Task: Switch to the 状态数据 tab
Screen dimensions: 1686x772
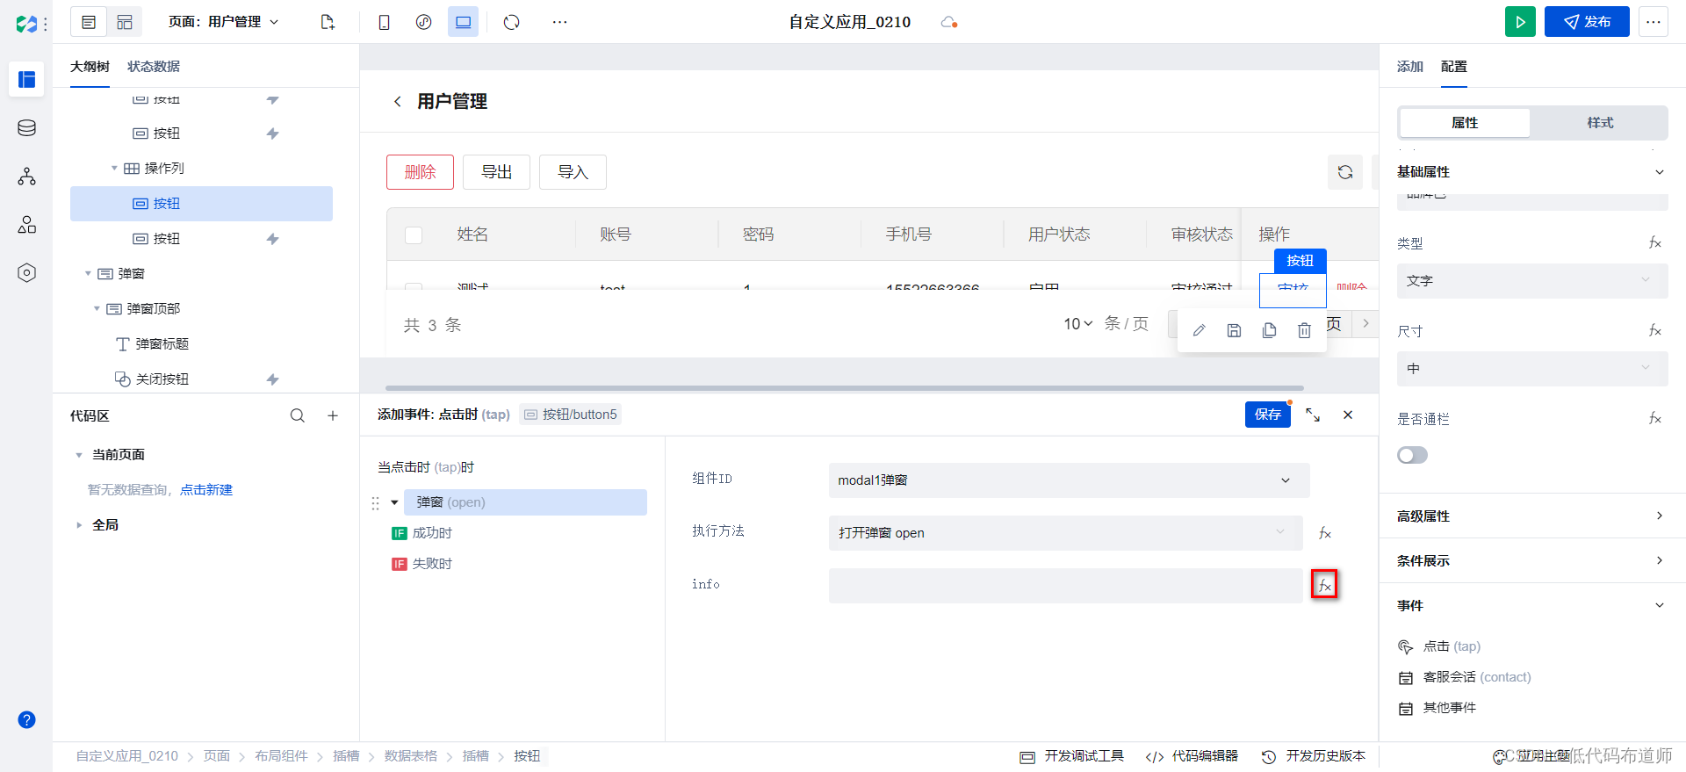Action: [154, 67]
